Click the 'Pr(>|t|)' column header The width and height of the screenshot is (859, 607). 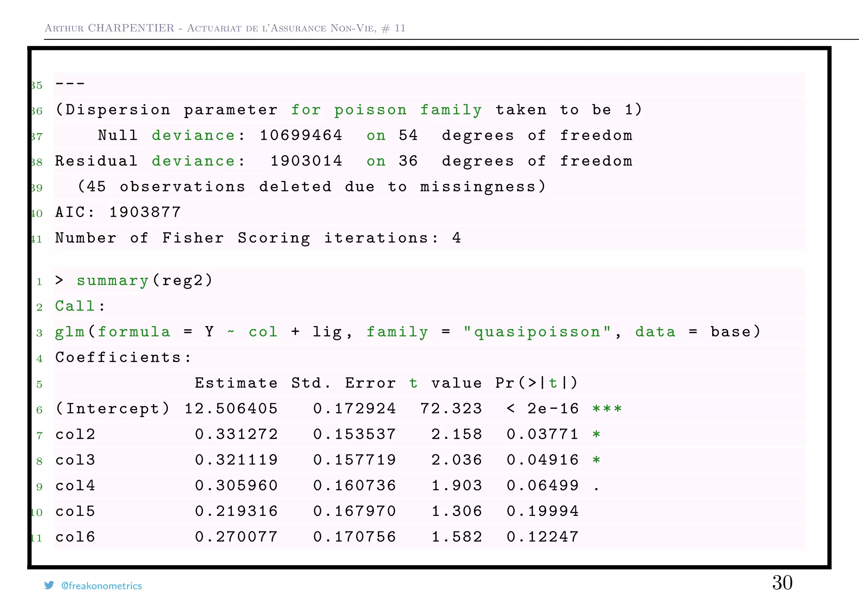click(536, 383)
